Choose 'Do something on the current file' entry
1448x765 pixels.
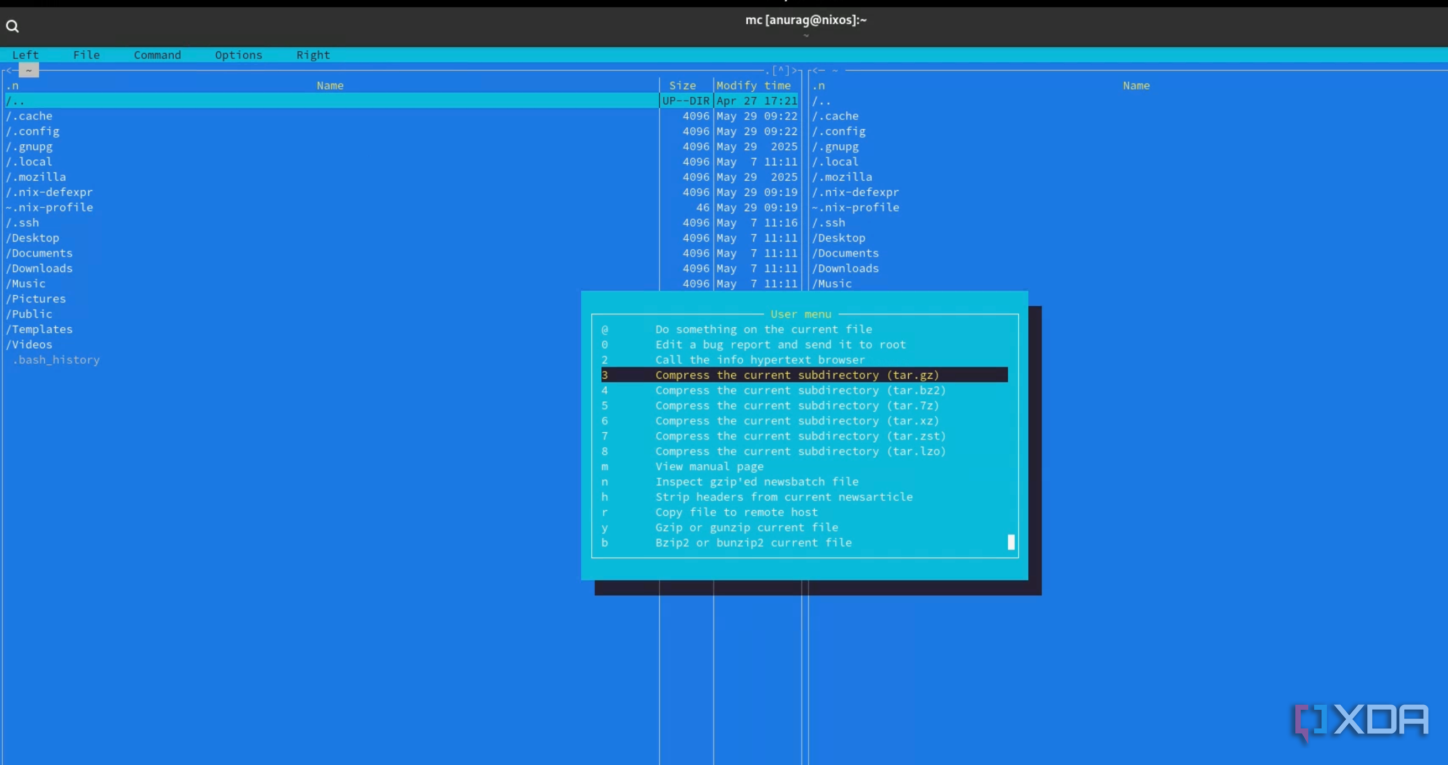804,329
